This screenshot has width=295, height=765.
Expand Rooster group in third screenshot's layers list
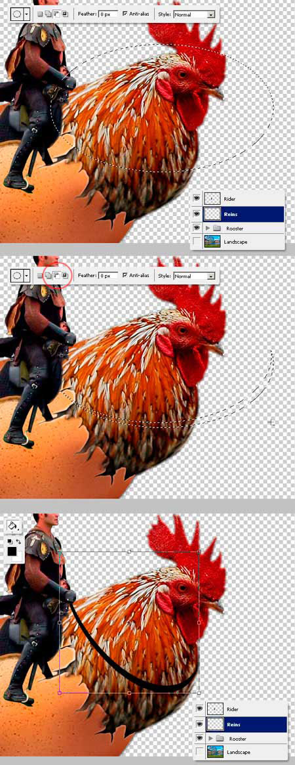(x=210, y=739)
